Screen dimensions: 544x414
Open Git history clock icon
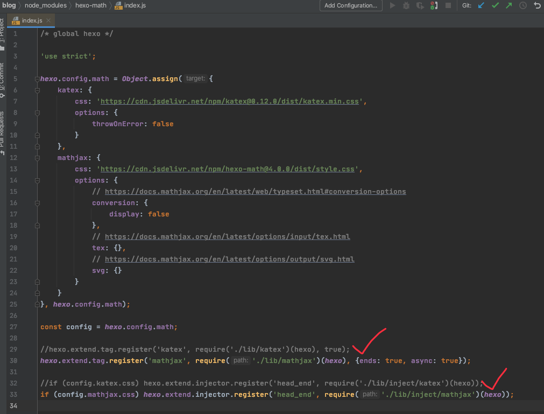point(523,5)
